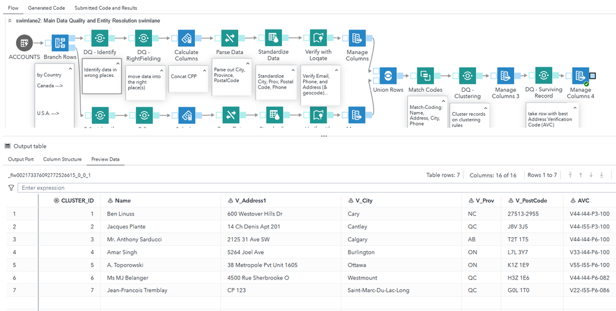
Task: Switch to the Flow tab
Action: click(x=13, y=8)
